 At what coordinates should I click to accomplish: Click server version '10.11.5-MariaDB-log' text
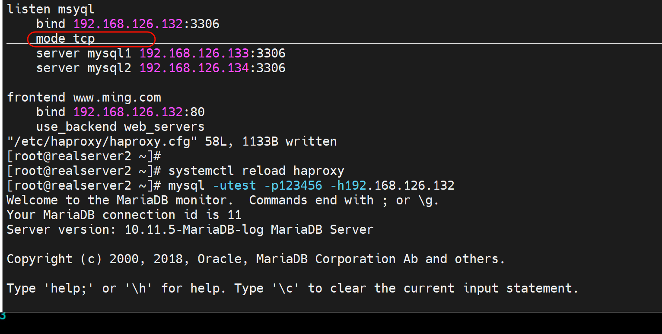click(x=194, y=230)
